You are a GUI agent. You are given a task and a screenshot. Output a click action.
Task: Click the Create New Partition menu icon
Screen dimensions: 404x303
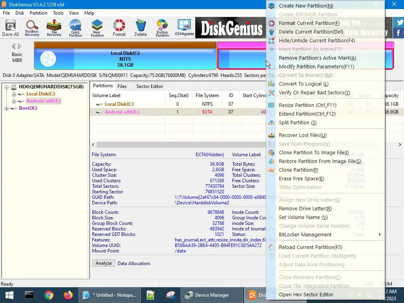click(x=271, y=6)
